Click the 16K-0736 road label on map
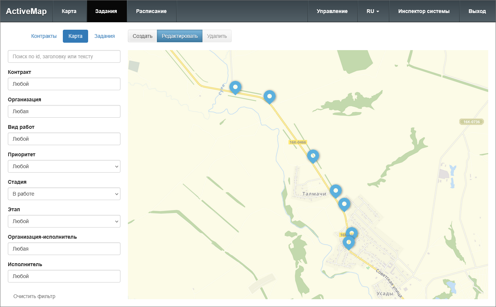The image size is (496, 307). (x=471, y=122)
